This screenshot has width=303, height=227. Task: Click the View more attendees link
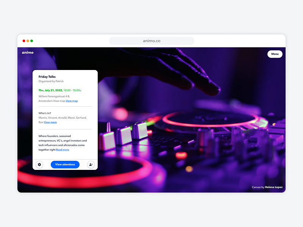click(50, 122)
